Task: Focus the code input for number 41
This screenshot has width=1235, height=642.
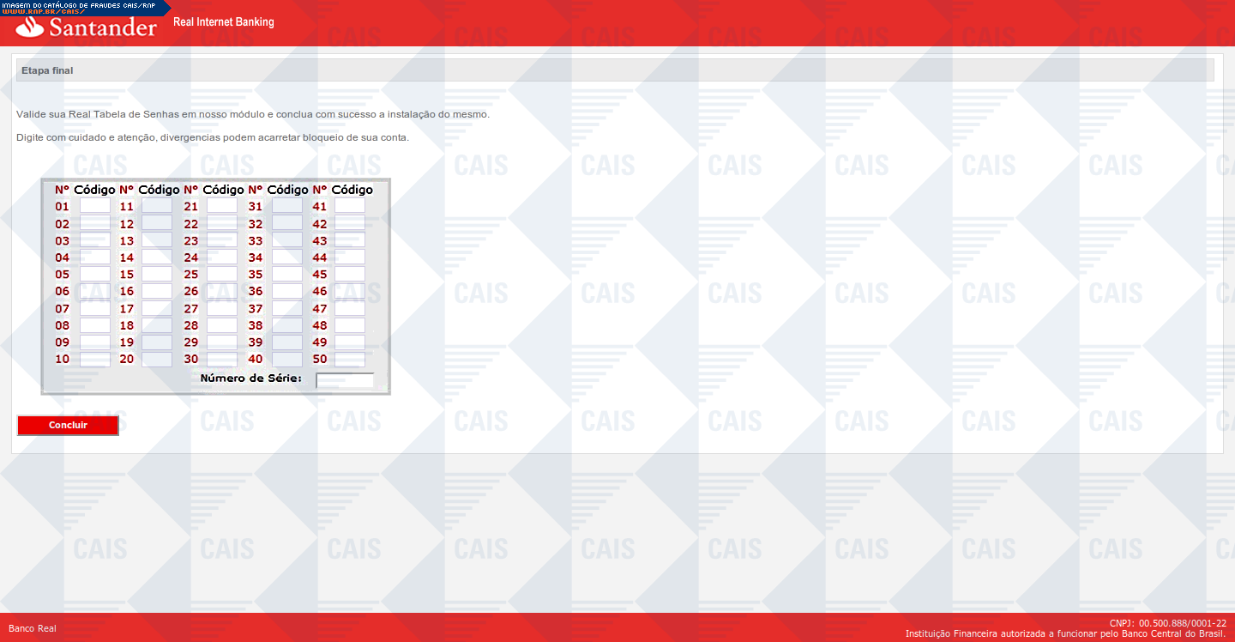Action: coord(350,206)
